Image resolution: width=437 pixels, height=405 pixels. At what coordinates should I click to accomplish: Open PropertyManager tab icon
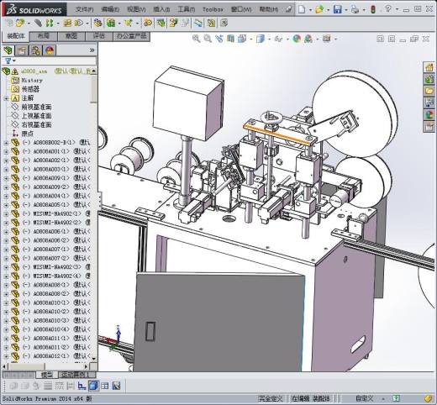click(x=22, y=50)
